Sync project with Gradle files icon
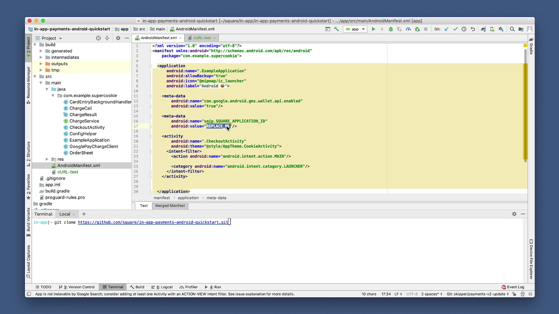Screen dimensions: 559x314 (483, 29)
